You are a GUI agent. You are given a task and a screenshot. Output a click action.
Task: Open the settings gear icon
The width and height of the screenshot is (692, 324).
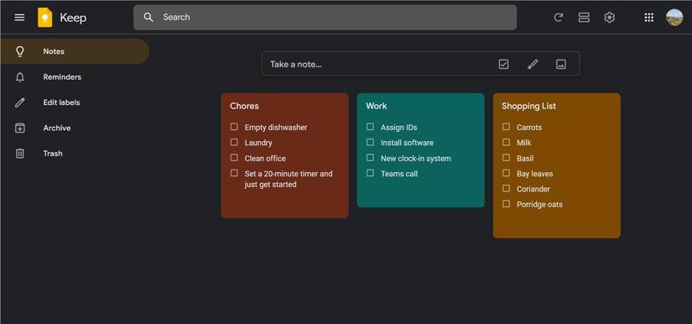click(610, 18)
